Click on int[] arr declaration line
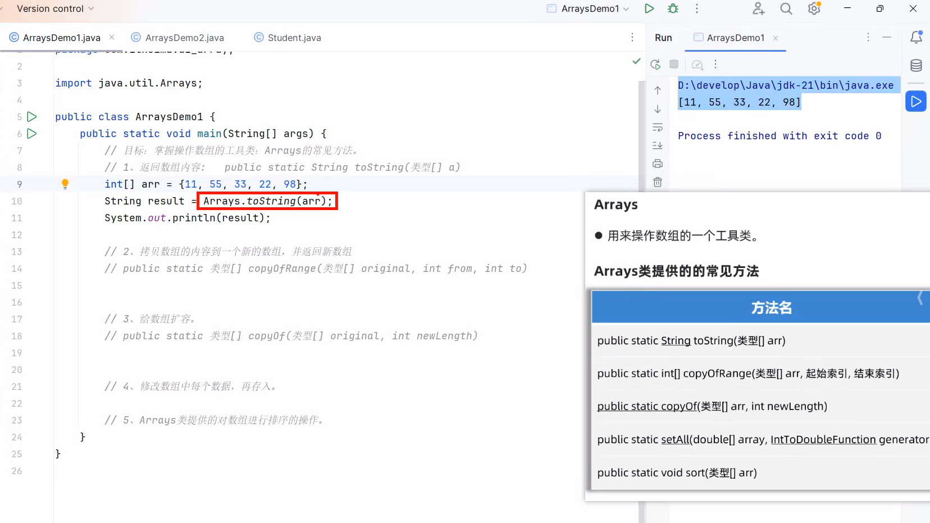This screenshot has height=523, width=930. (x=206, y=184)
